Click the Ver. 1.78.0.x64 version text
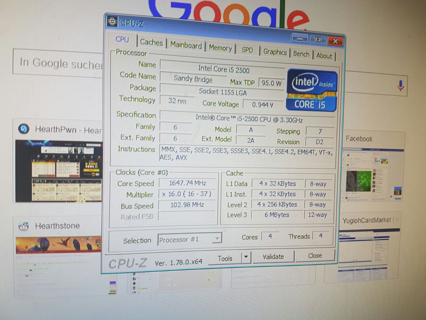 coord(179,262)
